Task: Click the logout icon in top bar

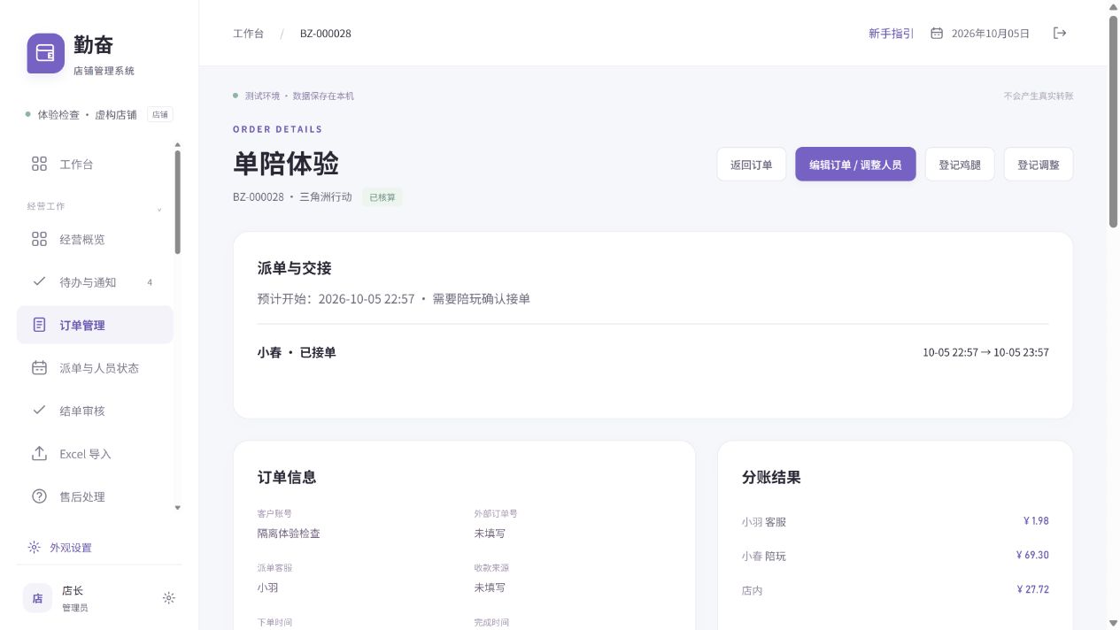Action: pyautogui.click(x=1060, y=33)
